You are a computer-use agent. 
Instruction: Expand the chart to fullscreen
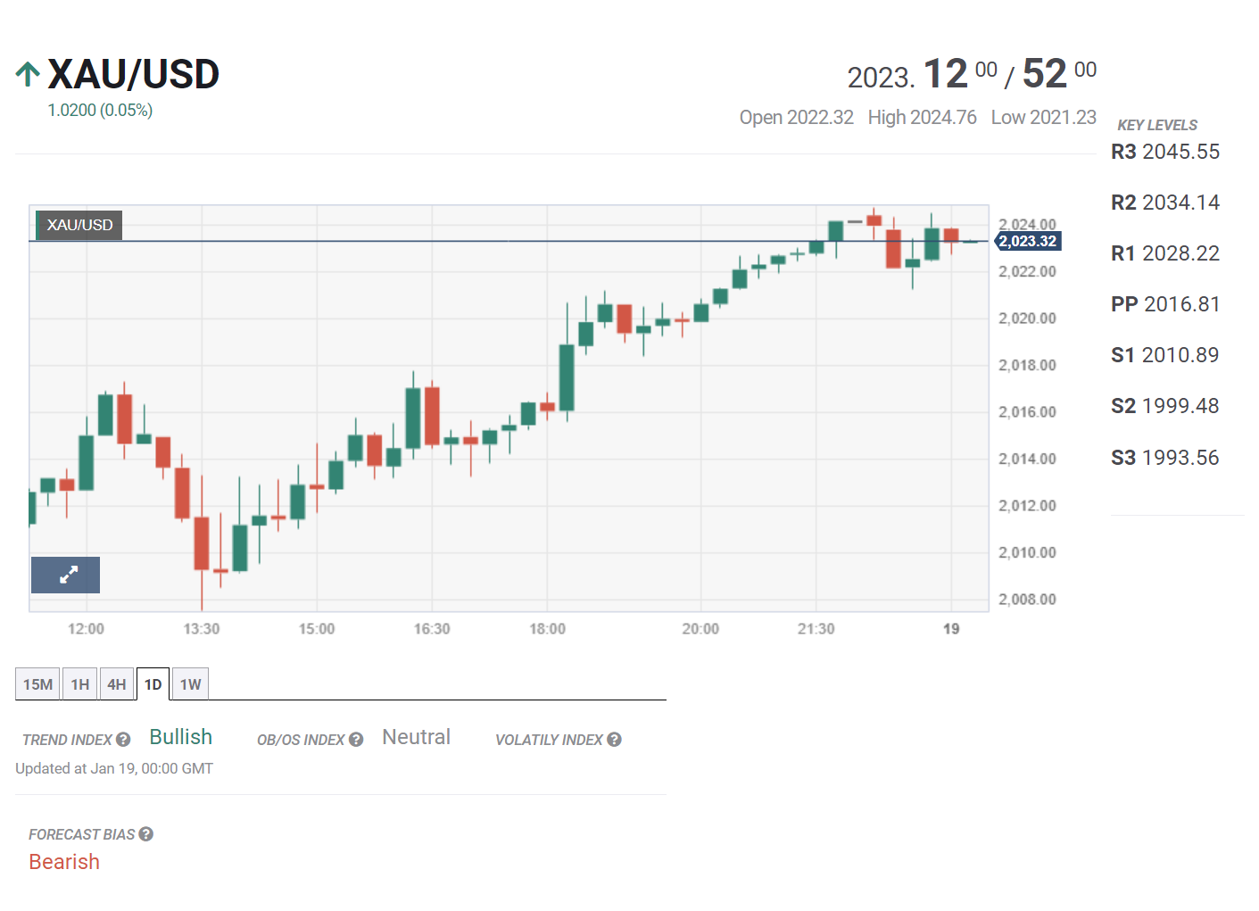66,576
